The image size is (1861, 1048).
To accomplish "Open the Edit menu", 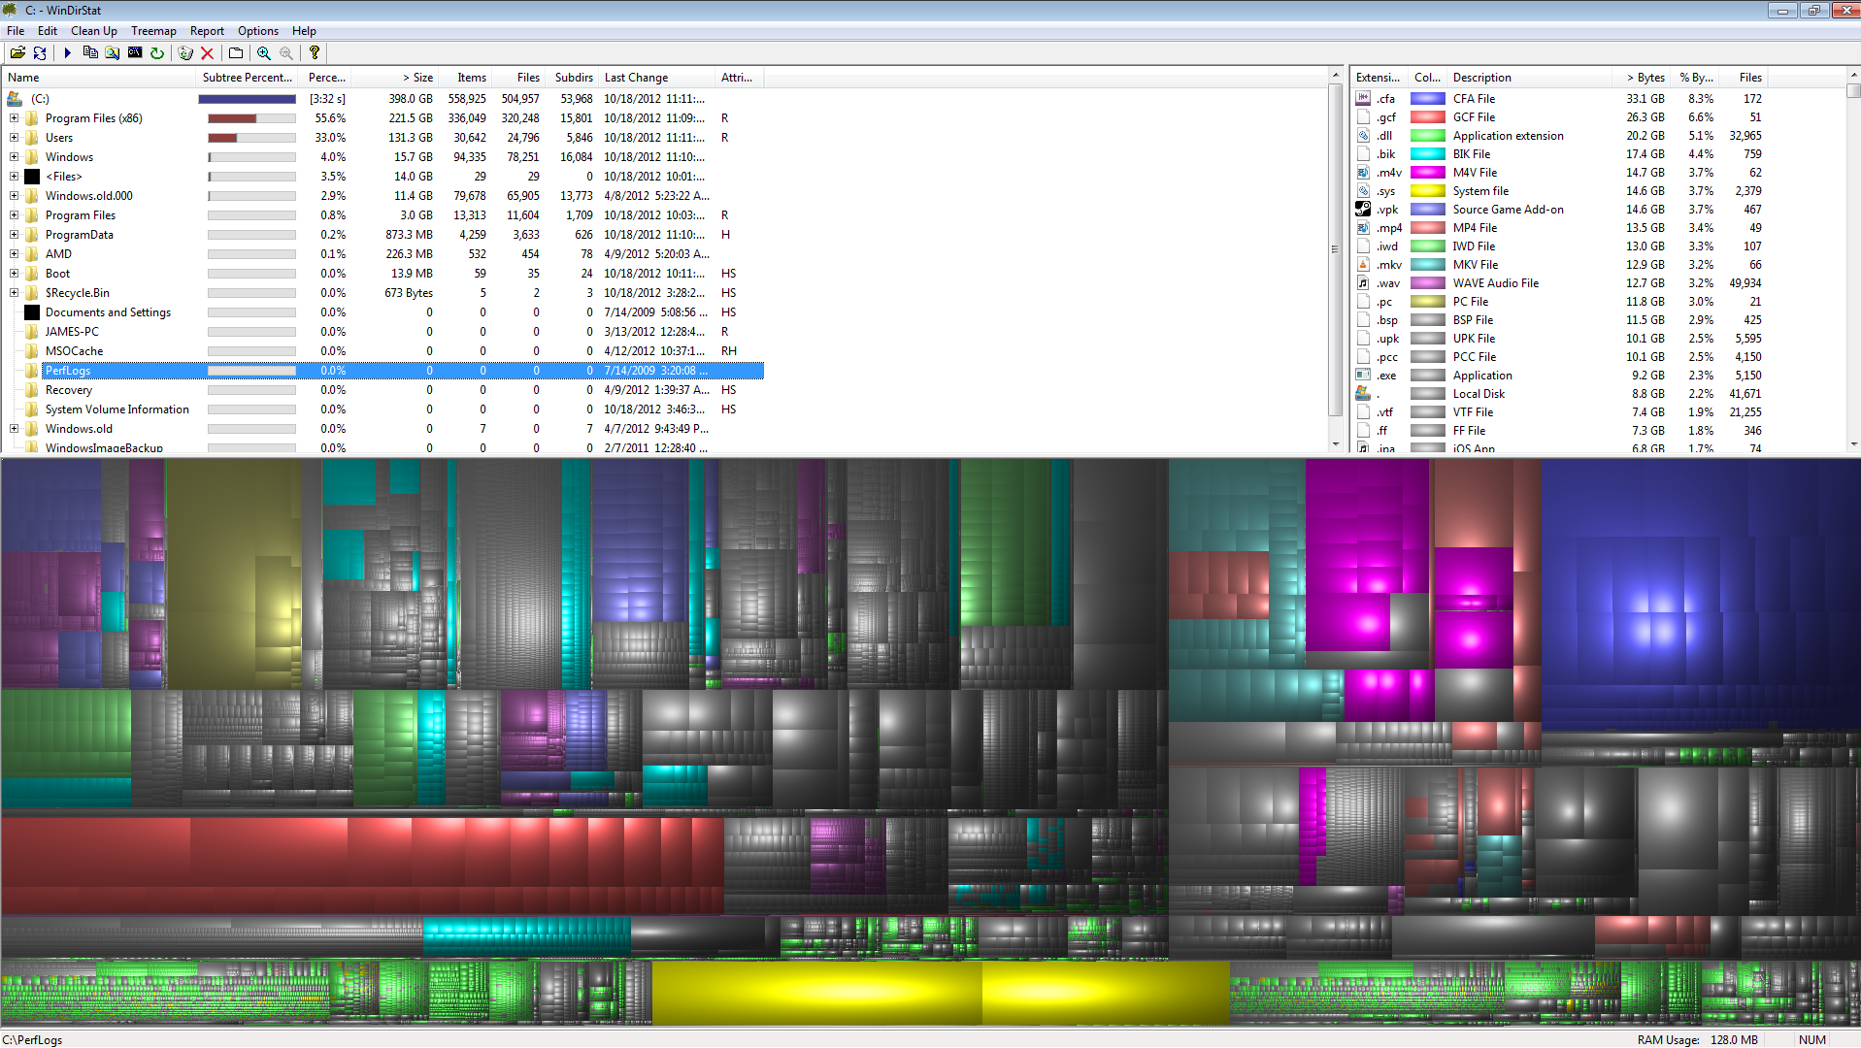I will [x=48, y=31].
